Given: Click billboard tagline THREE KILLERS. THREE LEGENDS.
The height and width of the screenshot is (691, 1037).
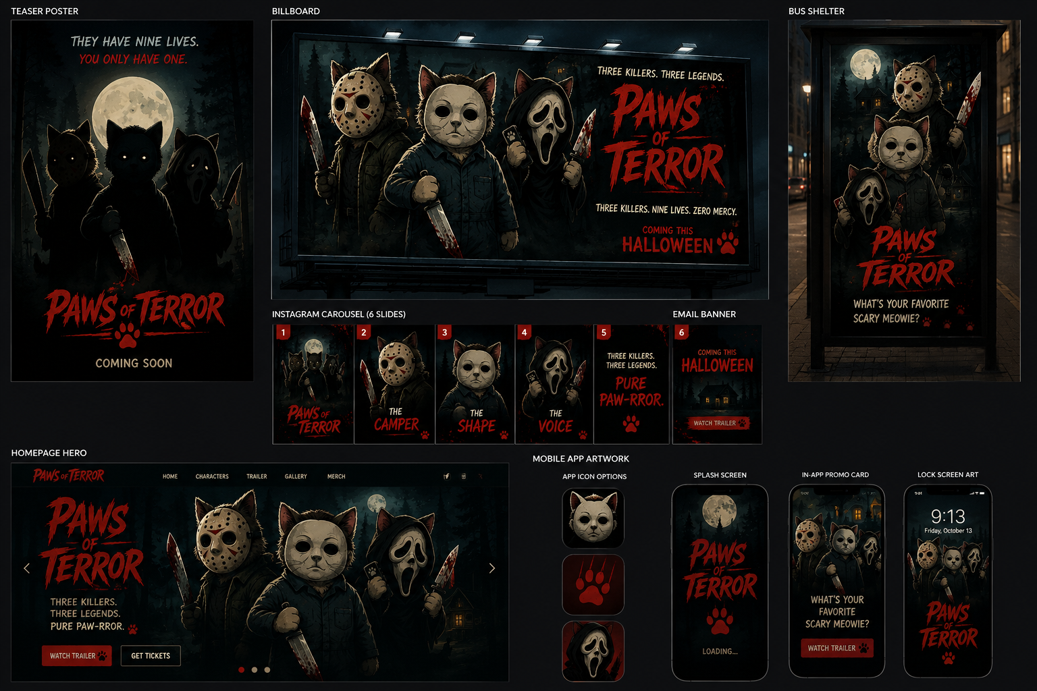Looking at the screenshot, I should [x=660, y=74].
